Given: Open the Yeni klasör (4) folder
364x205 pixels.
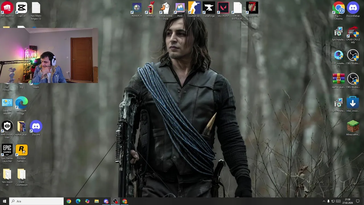Looking at the screenshot, I should tap(7, 177).
